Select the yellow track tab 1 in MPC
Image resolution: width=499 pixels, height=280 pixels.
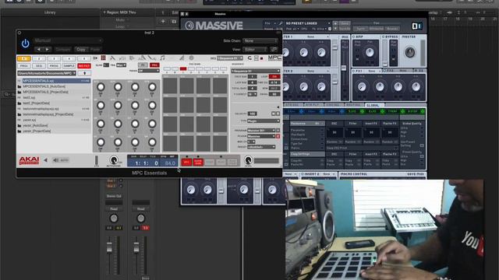23,58
